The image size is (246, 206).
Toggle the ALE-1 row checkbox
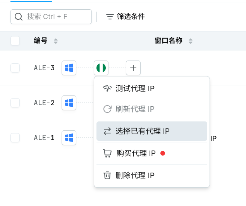15,138
